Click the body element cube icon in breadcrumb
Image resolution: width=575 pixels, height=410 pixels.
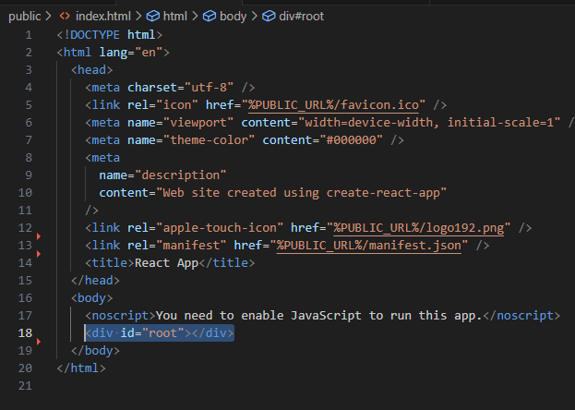click(210, 16)
